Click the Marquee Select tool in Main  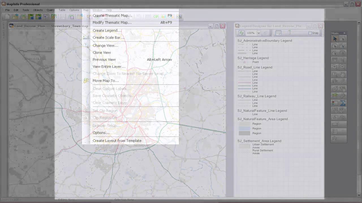coord(342,39)
